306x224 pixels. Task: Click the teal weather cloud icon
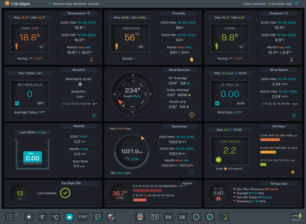[69, 217]
